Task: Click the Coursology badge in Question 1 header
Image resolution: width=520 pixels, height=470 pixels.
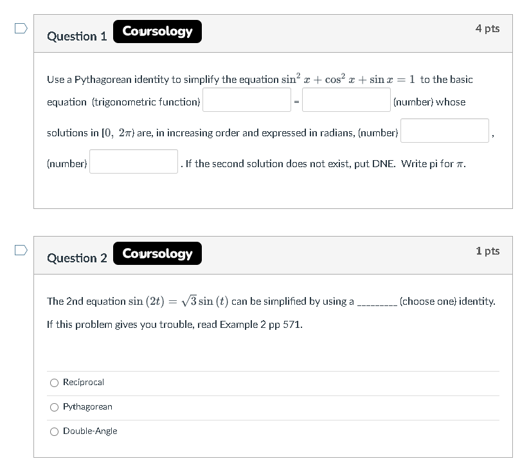Action: (x=157, y=31)
